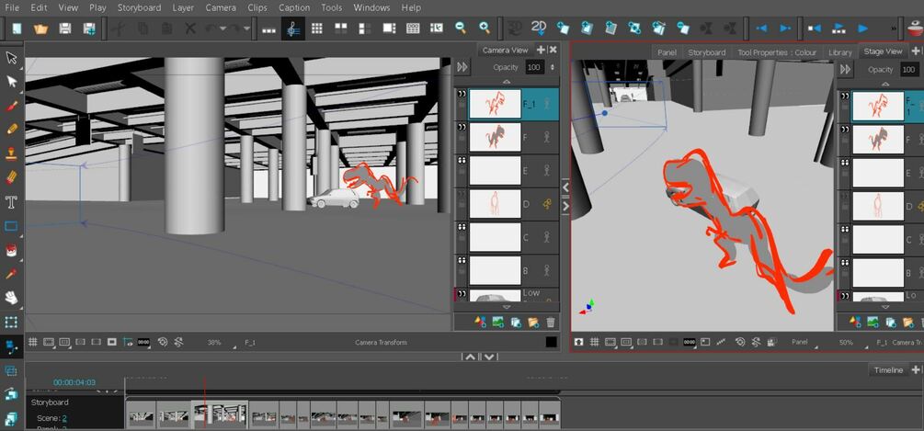Select the Pencil tool
This screenshot has width=924, height=431.
[x=11, y=129]
